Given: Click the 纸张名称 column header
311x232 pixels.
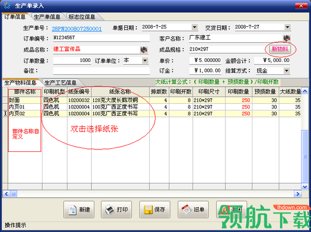Looking at the screenshot, I should pos(120,92).
